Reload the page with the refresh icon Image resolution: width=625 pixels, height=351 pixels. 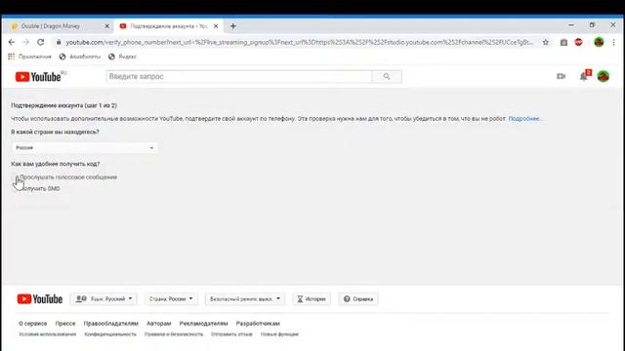41,42
